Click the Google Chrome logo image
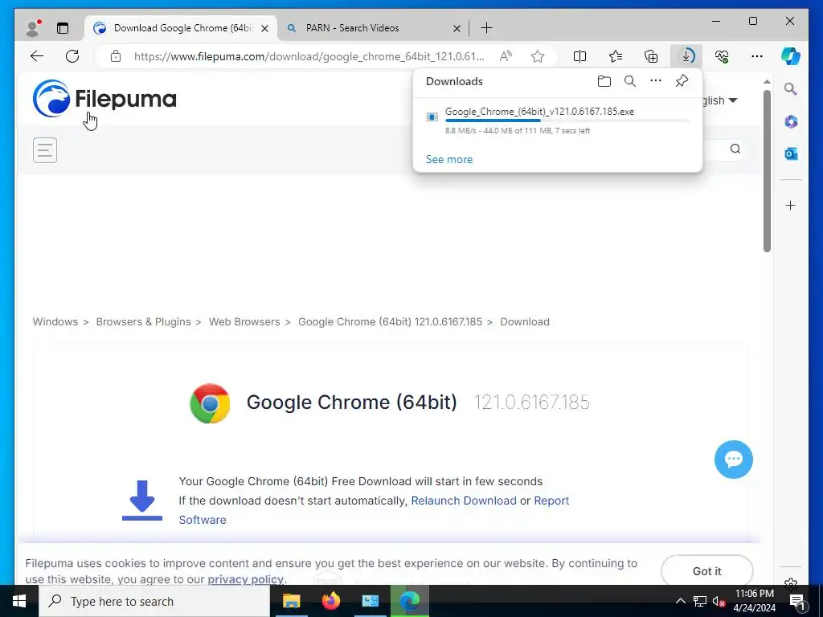The image size is (823, 617). 210,403
